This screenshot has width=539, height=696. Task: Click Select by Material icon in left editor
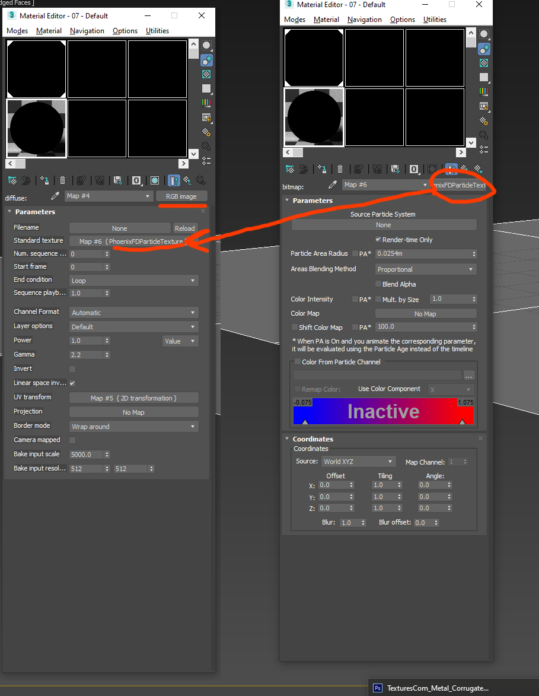(x=206, y=146)
